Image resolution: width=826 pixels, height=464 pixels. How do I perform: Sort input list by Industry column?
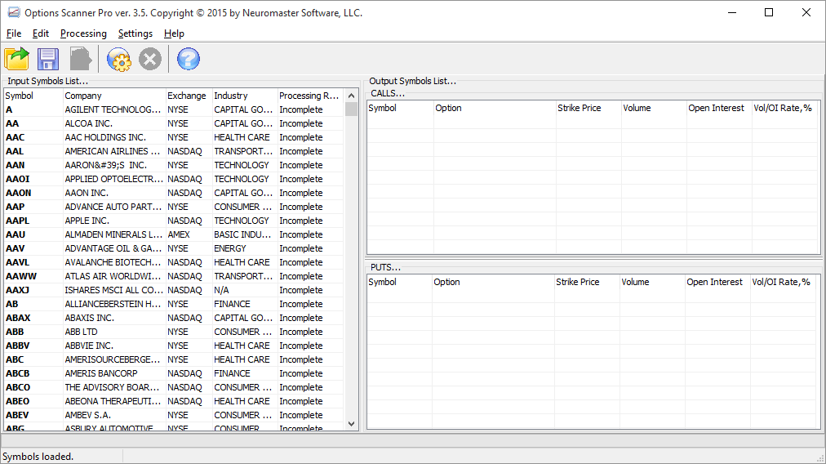tap(245, 96)
